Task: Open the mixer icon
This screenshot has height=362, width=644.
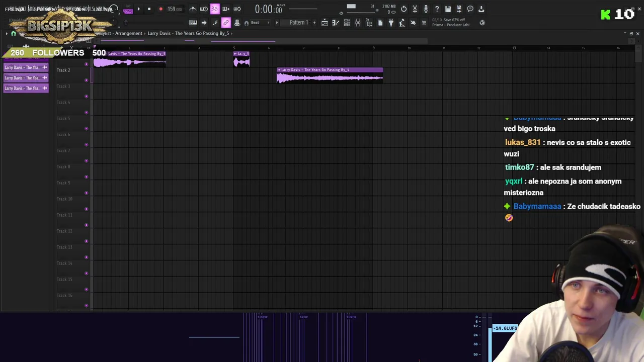Action: pos(358,23)
